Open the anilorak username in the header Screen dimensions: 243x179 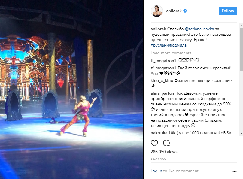pos(174,11)
